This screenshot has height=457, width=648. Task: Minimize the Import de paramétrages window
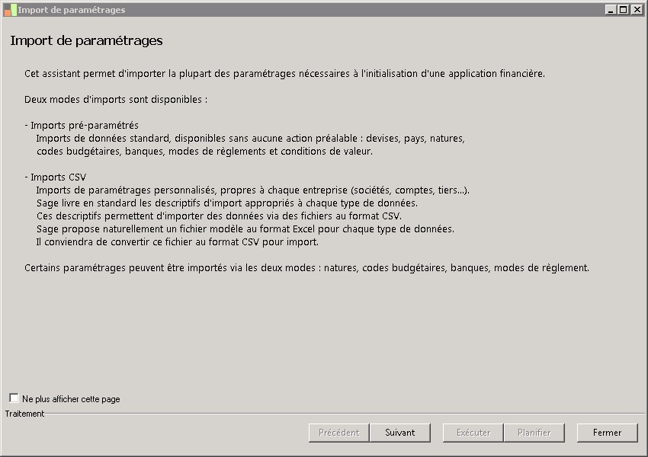pos(611,10)
